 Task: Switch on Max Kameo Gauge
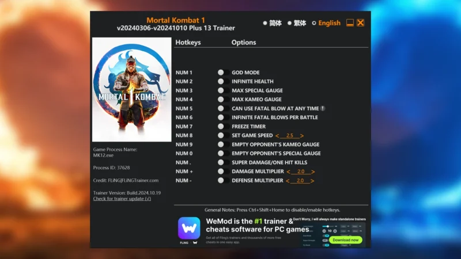(224, 99)
